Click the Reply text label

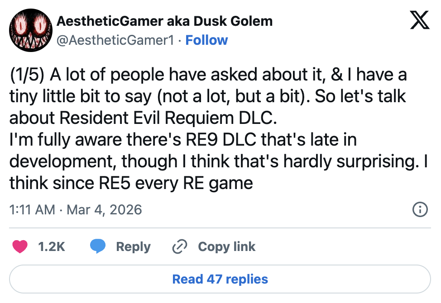[133, 246]
